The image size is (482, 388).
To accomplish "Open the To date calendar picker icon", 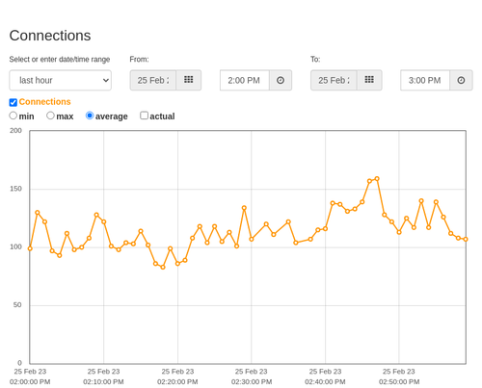I will point(369,80).
